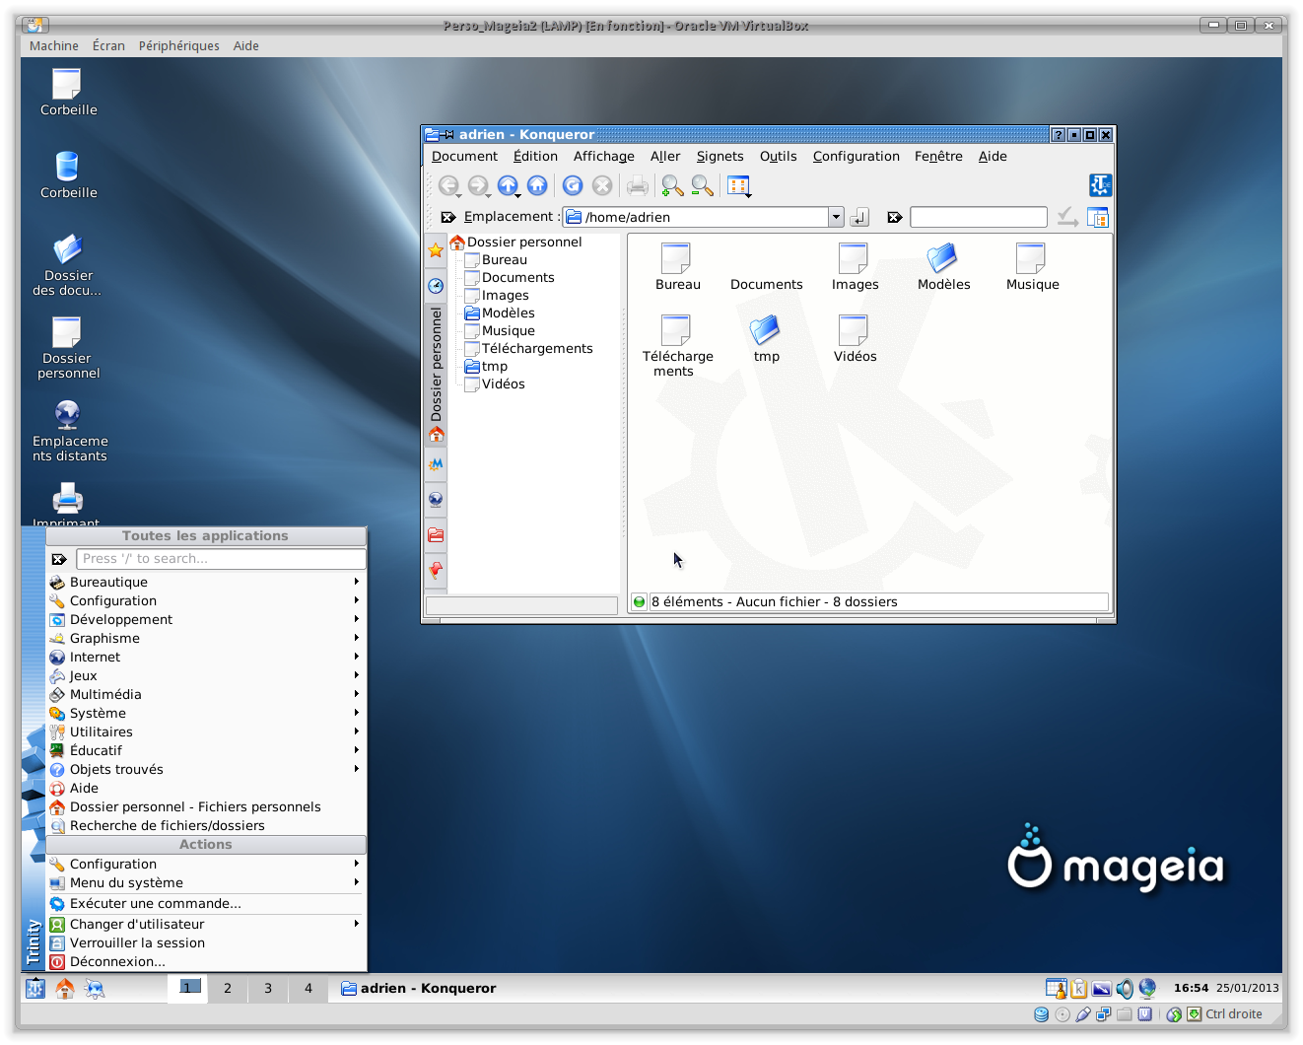This screenshot has height=1045, width=1303.
Task: Clear the Emplacement location bar
Action: 448,217
